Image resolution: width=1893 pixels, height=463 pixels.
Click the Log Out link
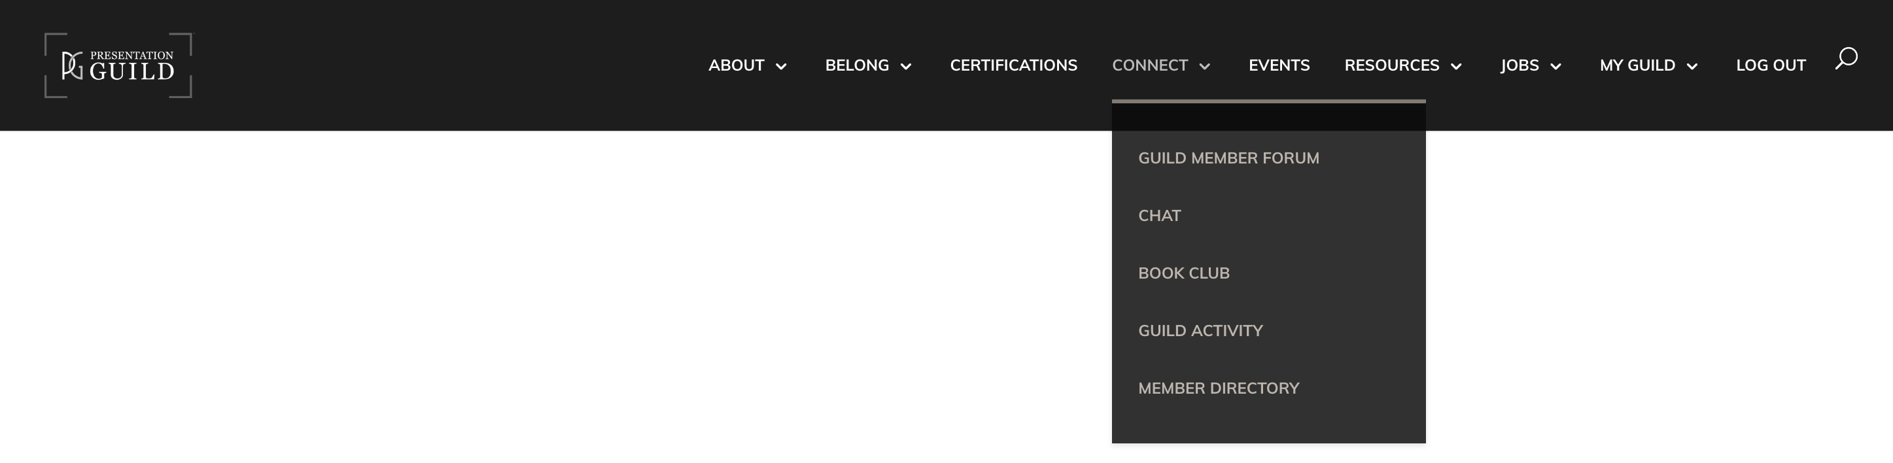point(1770,65)
